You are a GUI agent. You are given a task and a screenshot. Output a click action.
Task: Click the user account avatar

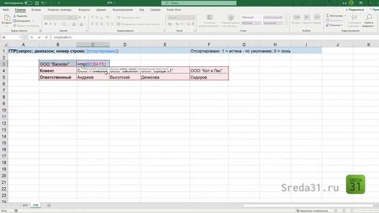click(351, 3)
